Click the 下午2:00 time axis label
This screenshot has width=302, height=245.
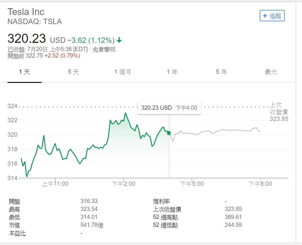pos(124,184)
